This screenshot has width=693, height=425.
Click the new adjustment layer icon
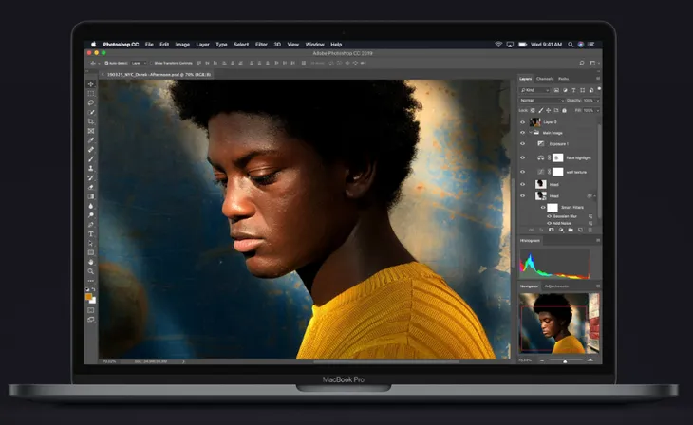click(x=561, y=230)
